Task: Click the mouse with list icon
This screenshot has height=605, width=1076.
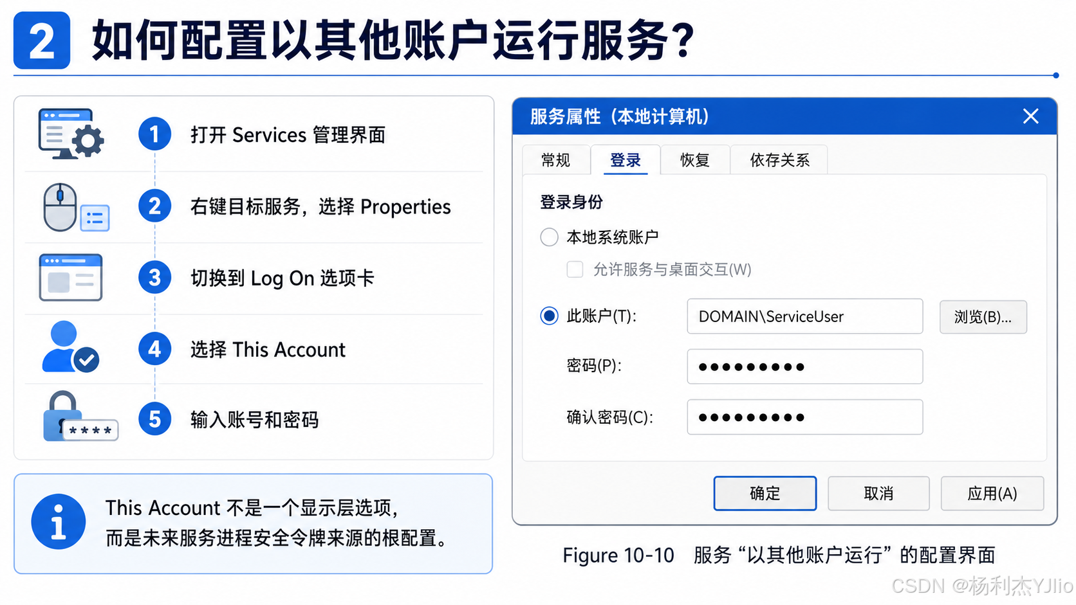Action: click(x=76, y=207)
